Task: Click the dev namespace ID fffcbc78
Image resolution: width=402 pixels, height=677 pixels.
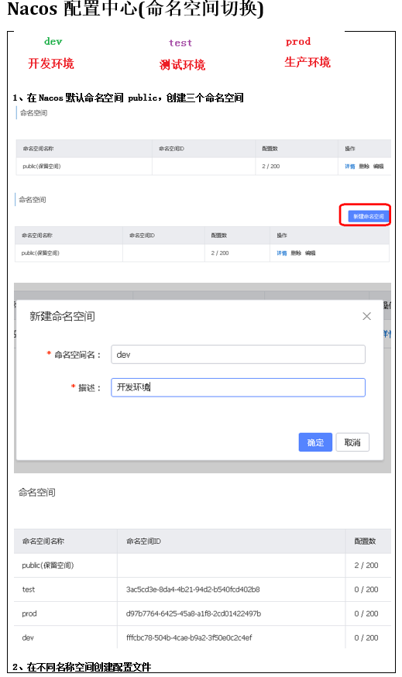Action: [x=189, y=637]
